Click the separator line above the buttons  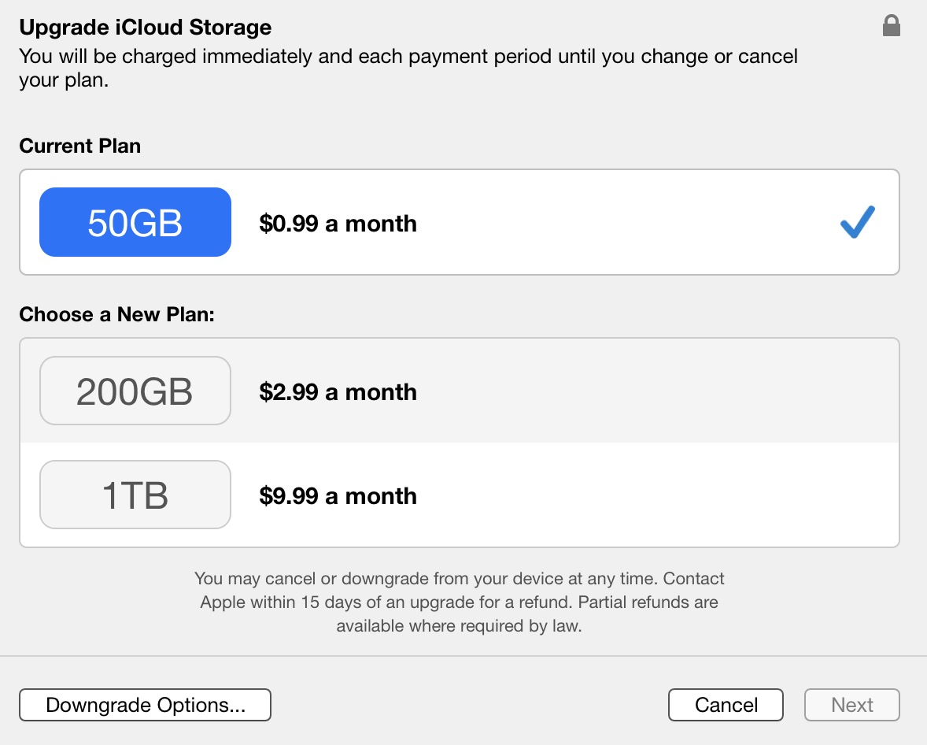click(x=463, y=656)
